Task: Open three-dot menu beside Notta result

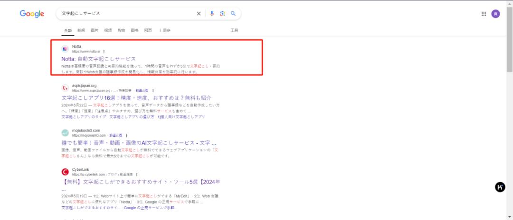Action: 104,52
